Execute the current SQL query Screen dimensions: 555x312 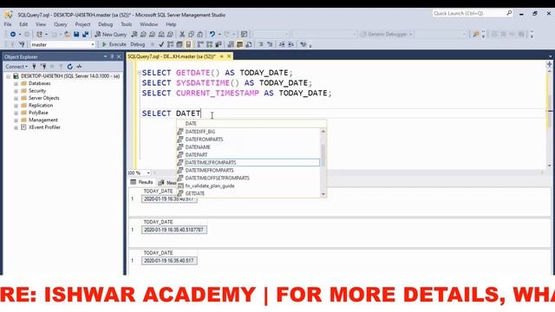114,44
